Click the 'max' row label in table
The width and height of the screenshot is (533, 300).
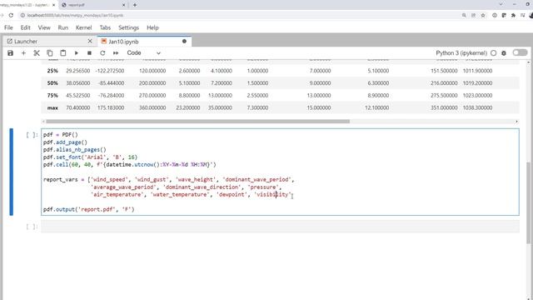[x=52, y=107]
